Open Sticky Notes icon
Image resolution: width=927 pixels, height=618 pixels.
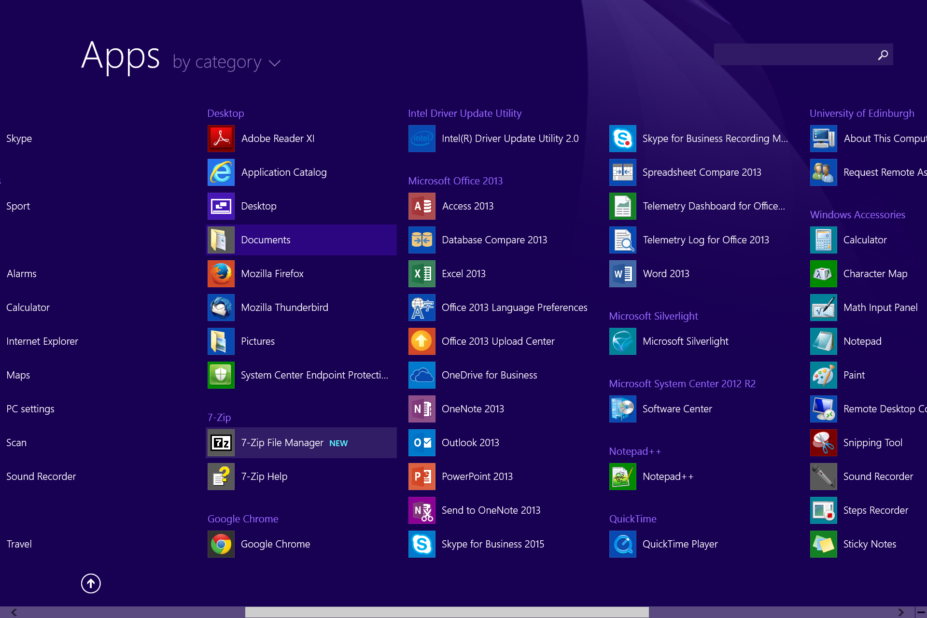[823, 544]
